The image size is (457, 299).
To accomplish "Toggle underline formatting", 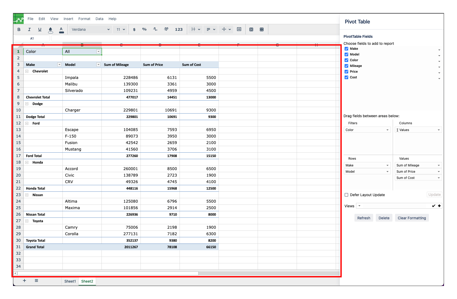I will pyautogui.click(x=40, y=29).
